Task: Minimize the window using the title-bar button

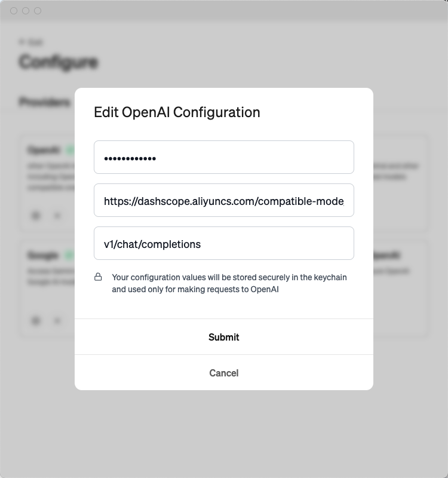Action: click(x=26, y=11)
